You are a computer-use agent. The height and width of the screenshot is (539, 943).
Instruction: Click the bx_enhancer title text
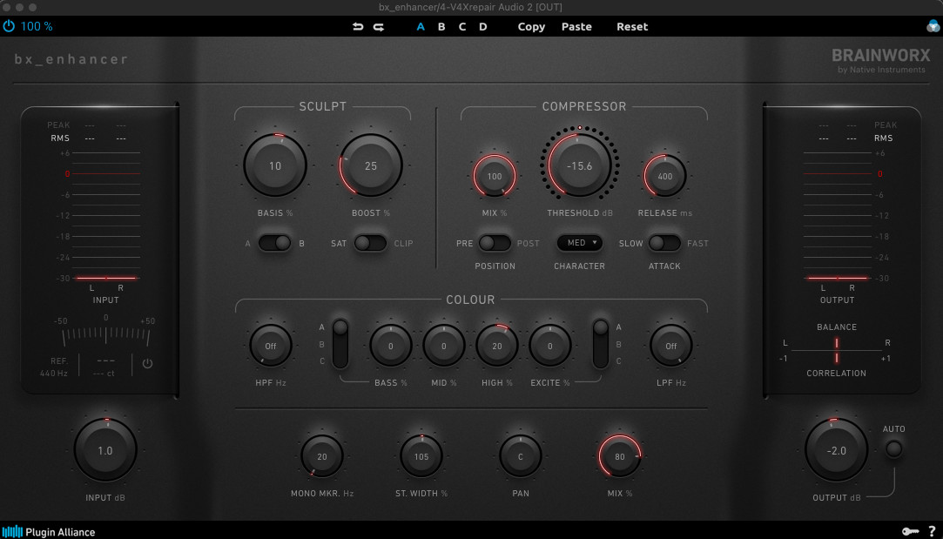71,59
